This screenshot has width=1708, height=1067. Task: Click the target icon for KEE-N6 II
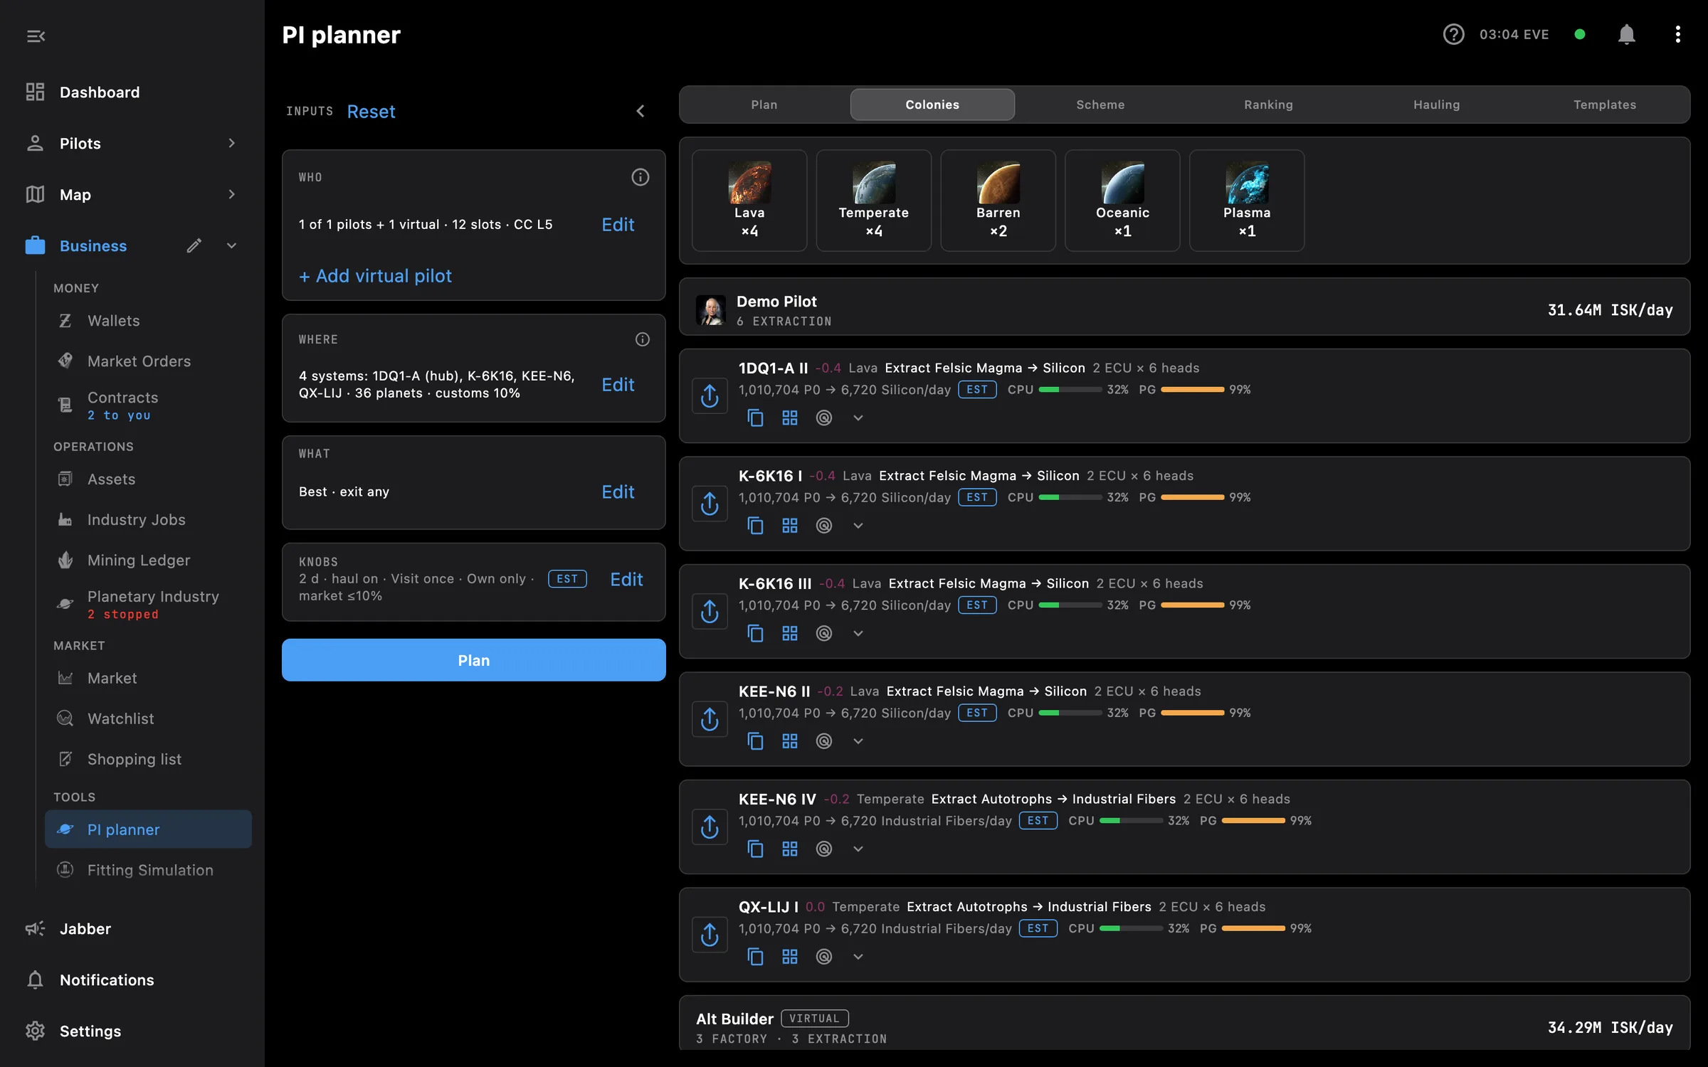tap(823, 741)
